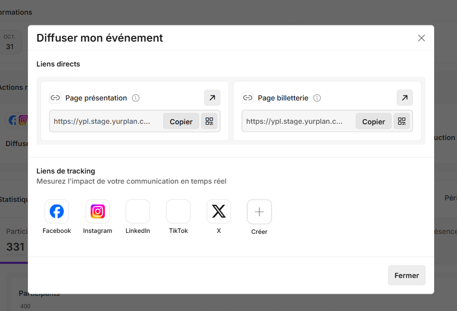Select LinkedIn tracking link
This screenshot has width=457, height=311.
click(138, 211)
